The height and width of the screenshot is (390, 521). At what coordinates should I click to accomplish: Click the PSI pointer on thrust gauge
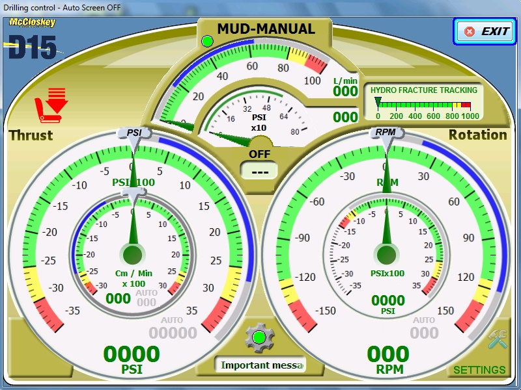pos(134,133)
